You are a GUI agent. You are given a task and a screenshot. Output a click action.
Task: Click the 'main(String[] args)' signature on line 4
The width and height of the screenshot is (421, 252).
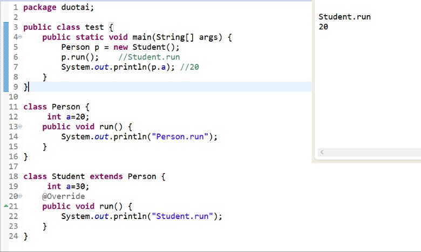coord(177,37)
